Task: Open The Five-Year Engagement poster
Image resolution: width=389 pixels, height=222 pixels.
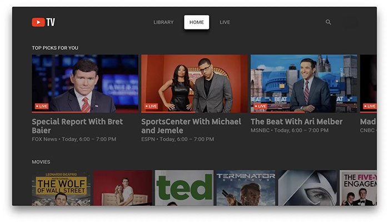Action: pos(358,188)
